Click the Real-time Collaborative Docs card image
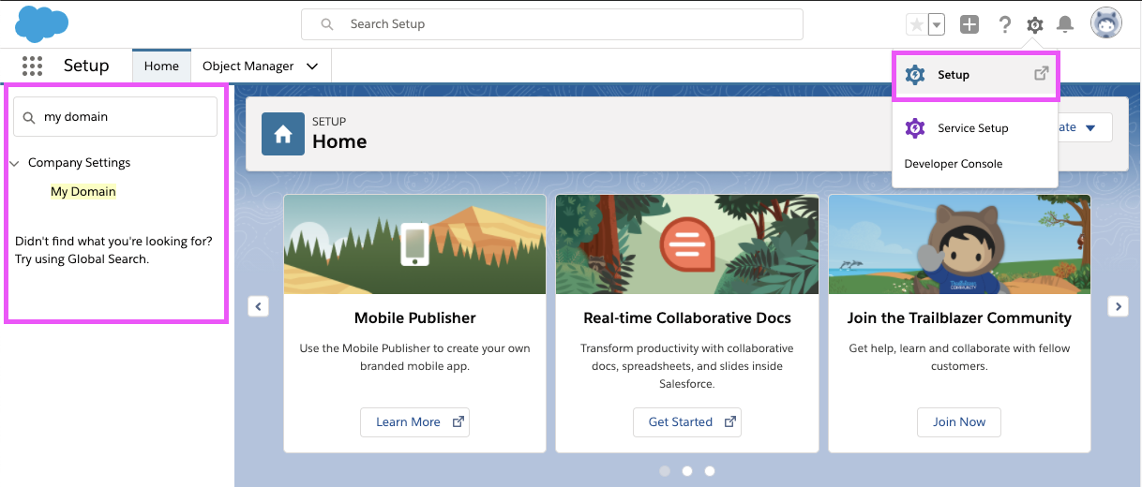1142x487 pixels. tap(686, 244)
